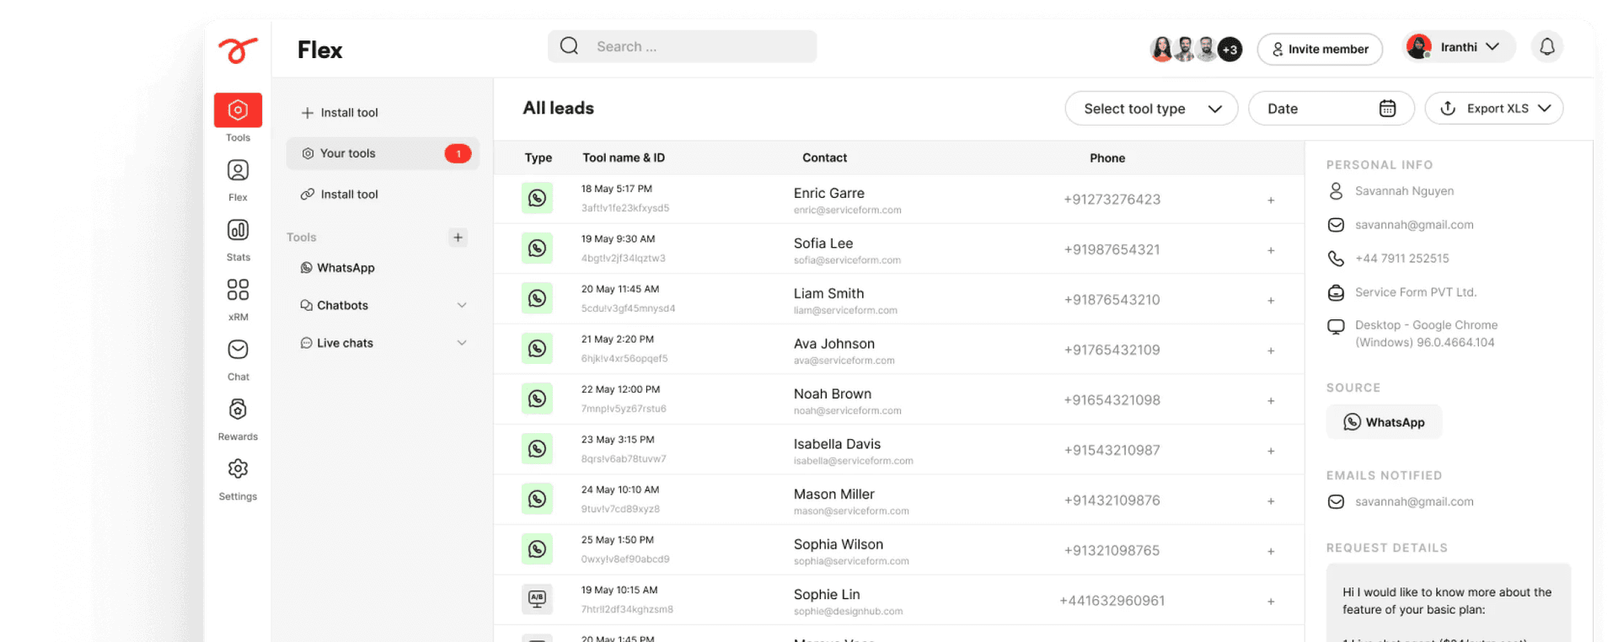The width and height of the screenshot is (1618, 642).
Task: Select WhatsApp under Tools list
Action: click(346, 268)
